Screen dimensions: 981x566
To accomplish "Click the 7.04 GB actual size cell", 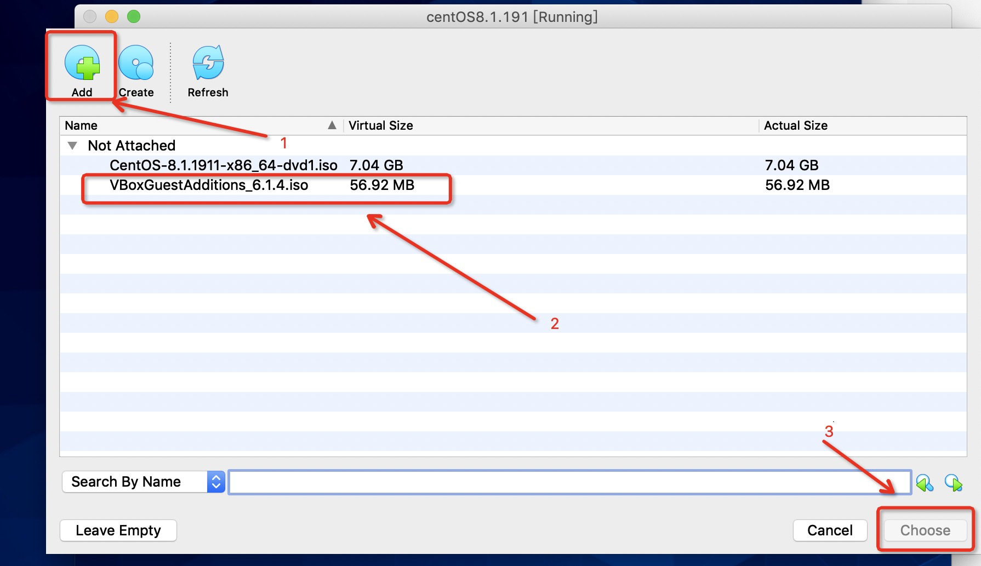I will pos(792,165).
